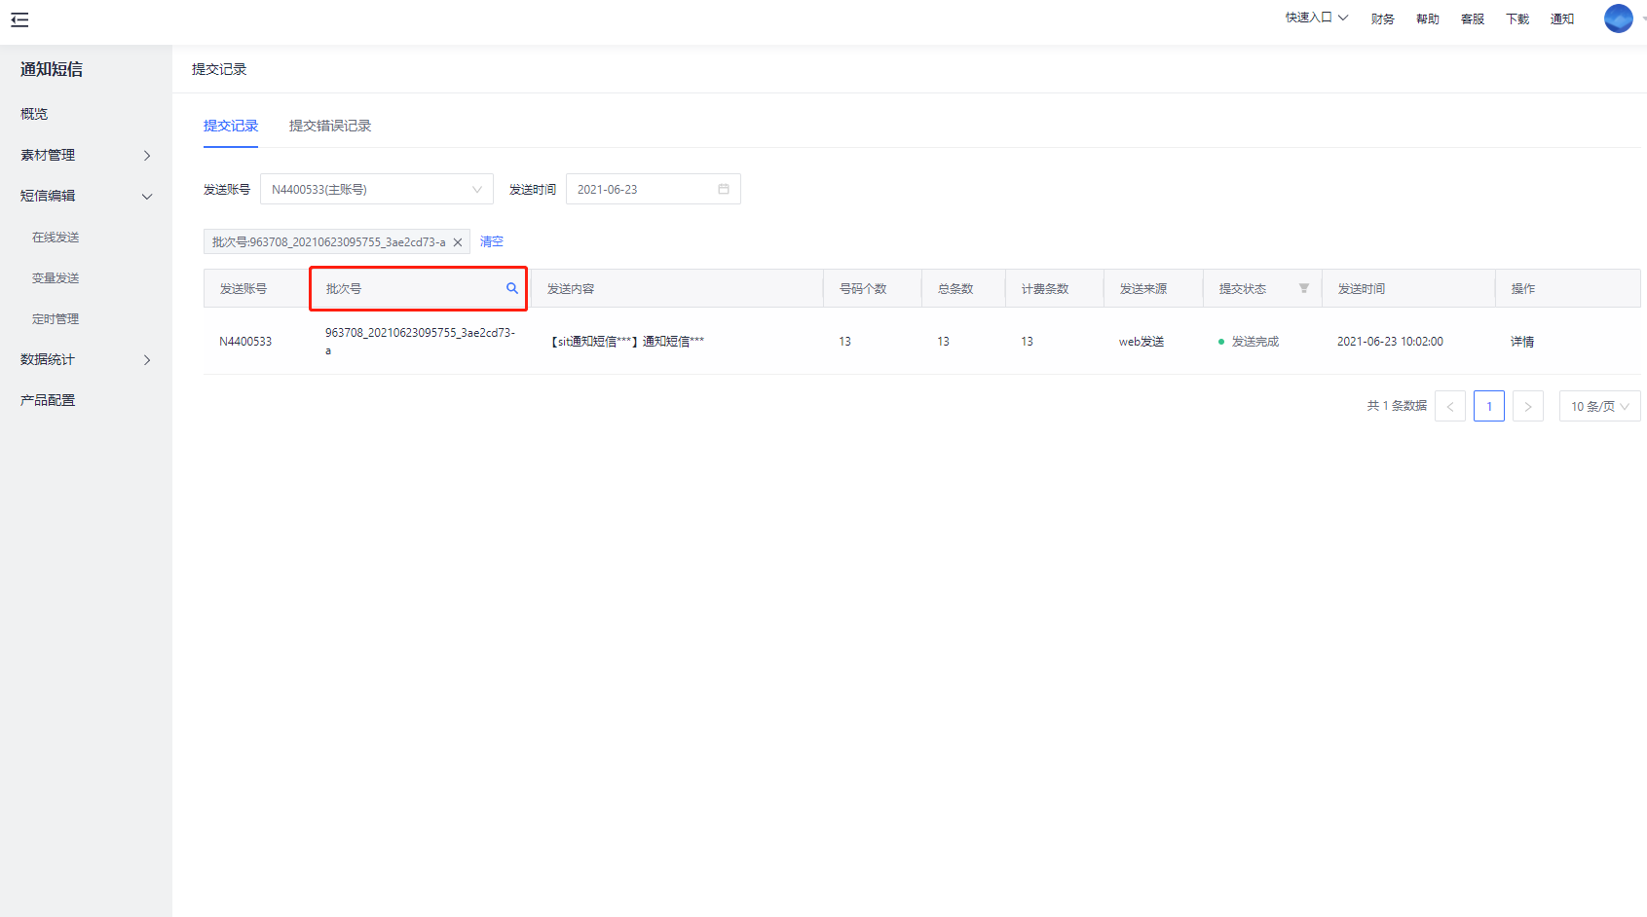
Task: Open 详情 for the N4400533 record
Action: [x=1522, y=342]
